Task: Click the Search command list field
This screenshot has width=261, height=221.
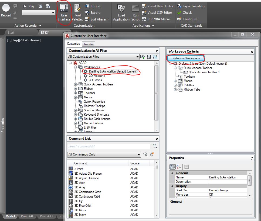Action: click(109, 146)
